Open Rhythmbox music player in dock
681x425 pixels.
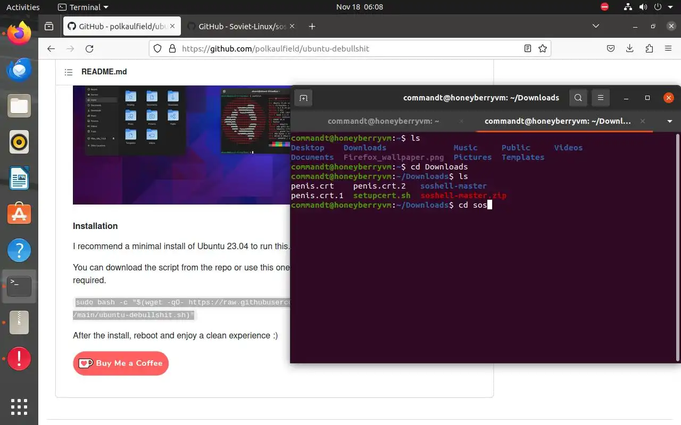point(19,142)
